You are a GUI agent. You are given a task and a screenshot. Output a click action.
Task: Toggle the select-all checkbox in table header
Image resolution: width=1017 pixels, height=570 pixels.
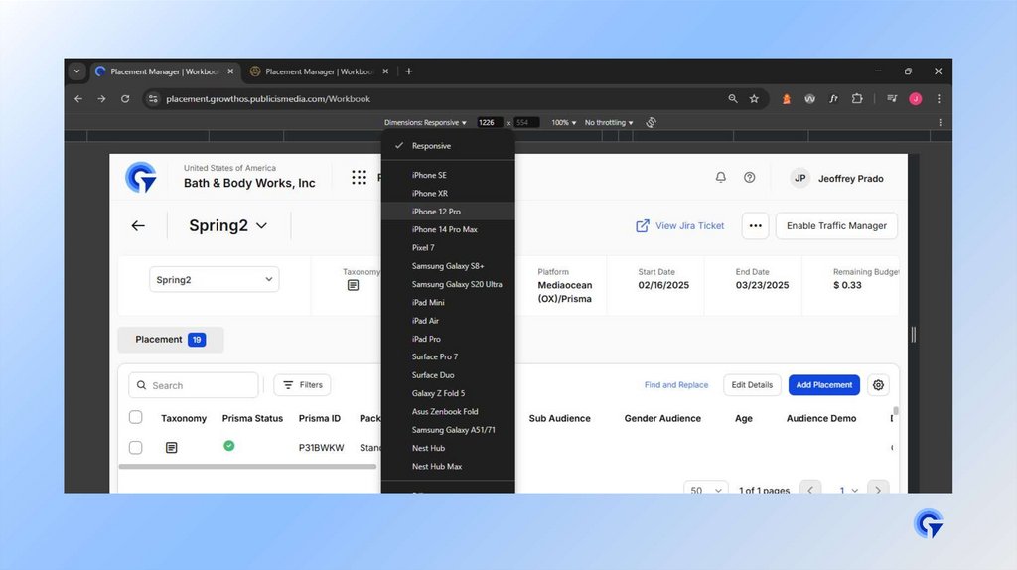(135, 417)
